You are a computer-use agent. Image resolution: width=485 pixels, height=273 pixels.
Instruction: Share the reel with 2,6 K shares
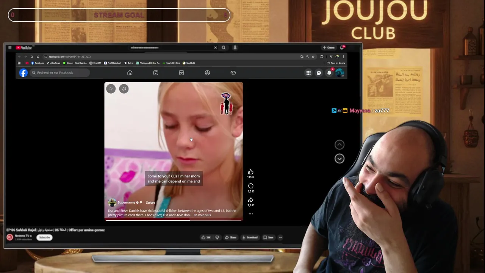250,200
